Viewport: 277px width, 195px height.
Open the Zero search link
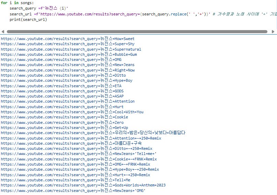[x=62, y=122]
